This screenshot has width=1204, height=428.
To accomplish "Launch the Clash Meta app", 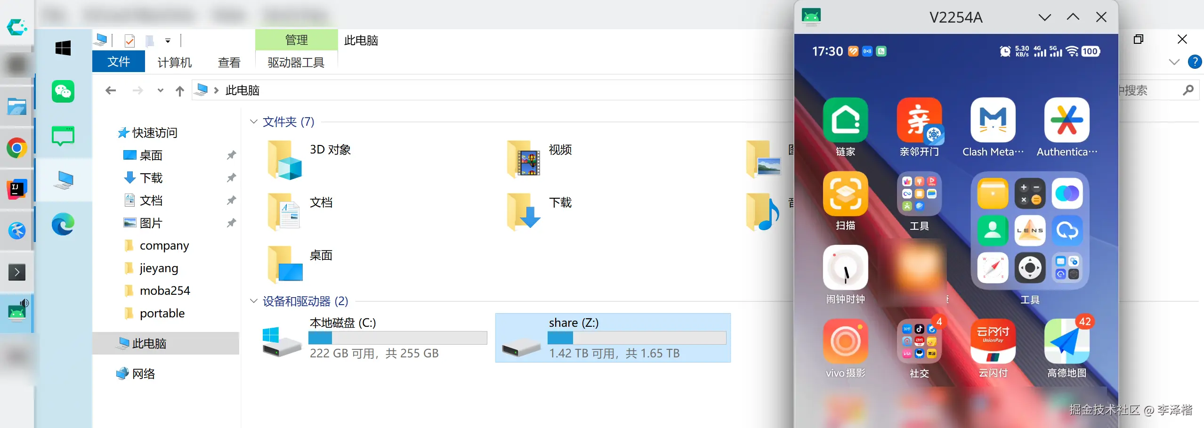I will point(993,121).
